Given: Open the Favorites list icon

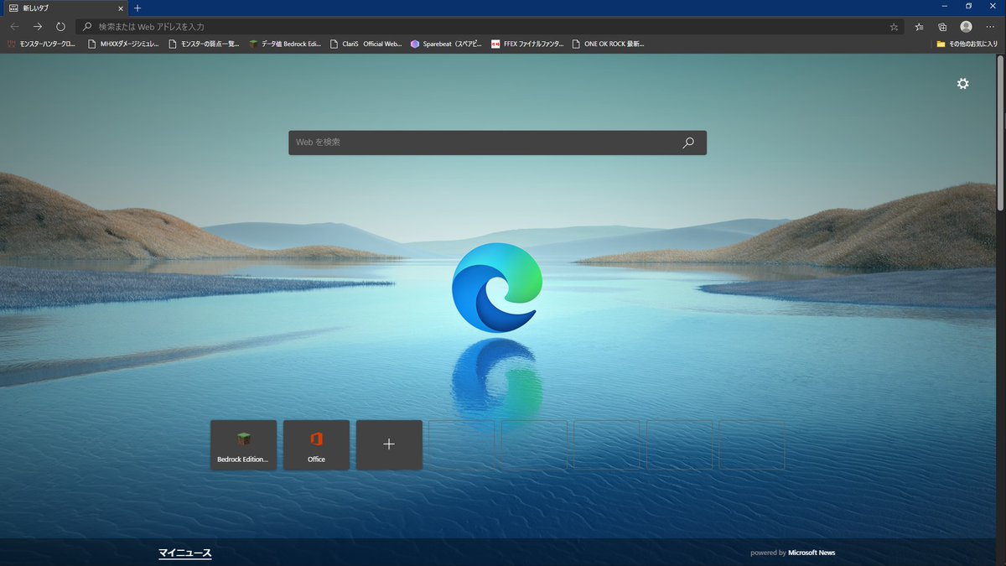Looking at the screenshot, I should [920, 27].
